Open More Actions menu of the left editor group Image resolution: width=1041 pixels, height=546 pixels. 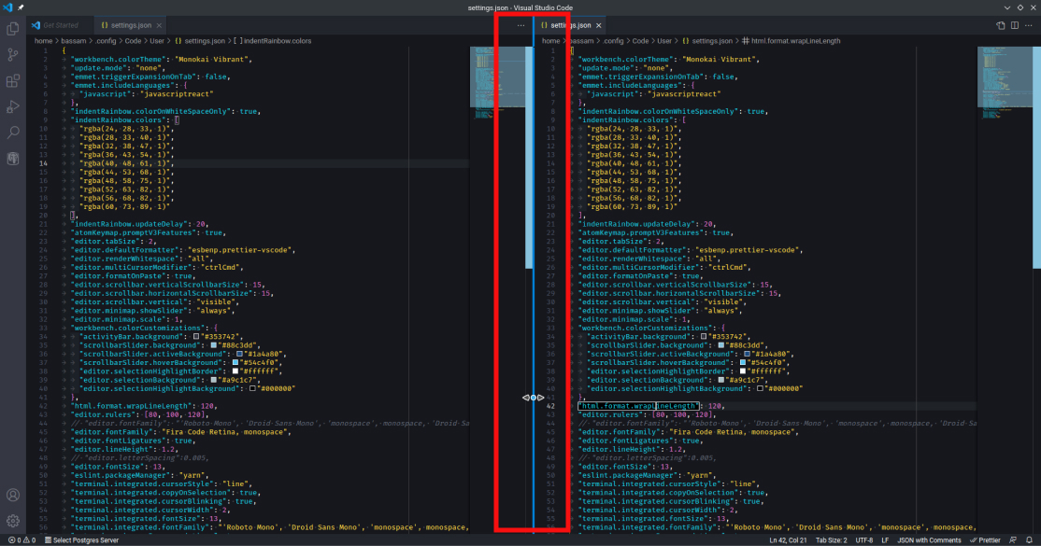521,25
